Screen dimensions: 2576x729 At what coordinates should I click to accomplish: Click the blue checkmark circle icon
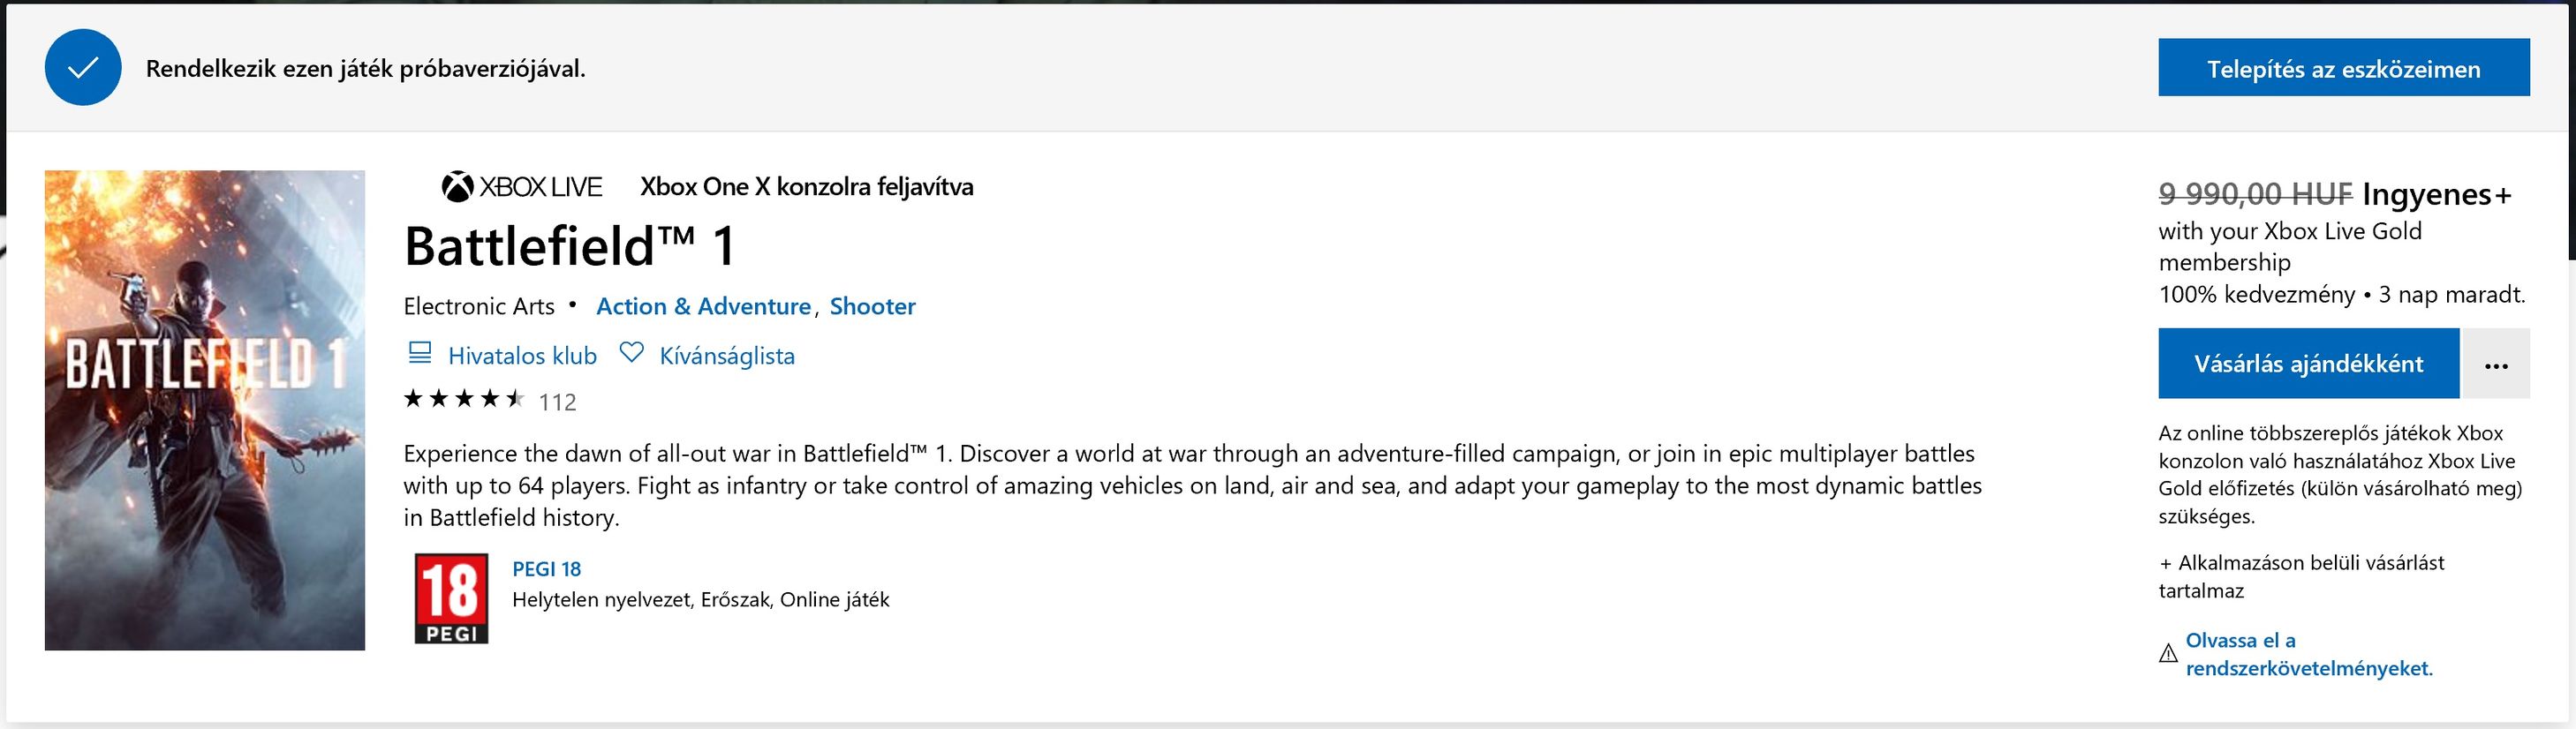click(x=83, y=68)
